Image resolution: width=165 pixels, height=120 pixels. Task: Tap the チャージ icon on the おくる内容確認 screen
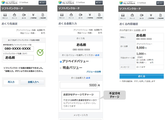coord(132,16)
